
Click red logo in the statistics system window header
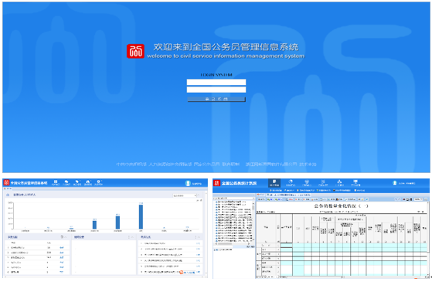tap(217, 183)
